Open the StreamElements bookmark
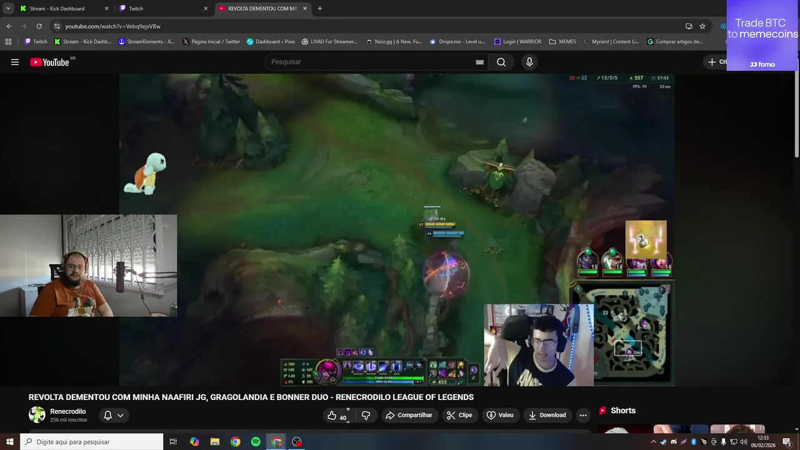The height and width of the screenshot is (450, 800). pyautogui.click(x=146, y=42)
